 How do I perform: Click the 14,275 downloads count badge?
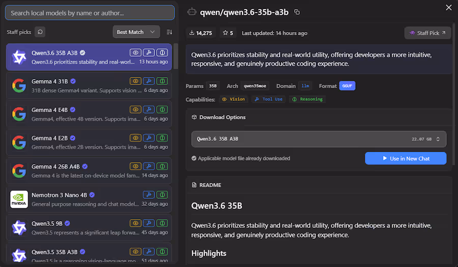point(201,33)
